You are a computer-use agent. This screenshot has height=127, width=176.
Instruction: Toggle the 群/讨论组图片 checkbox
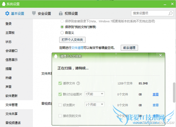(x=60, y=94)
